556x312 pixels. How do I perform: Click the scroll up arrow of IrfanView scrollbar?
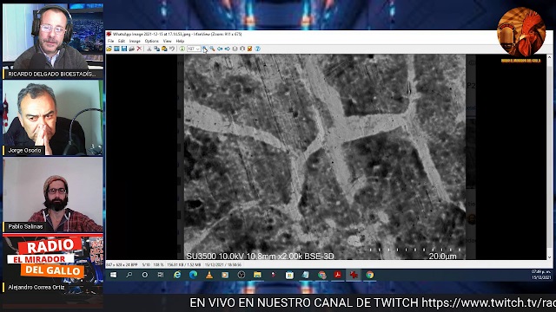click(549, 57)
